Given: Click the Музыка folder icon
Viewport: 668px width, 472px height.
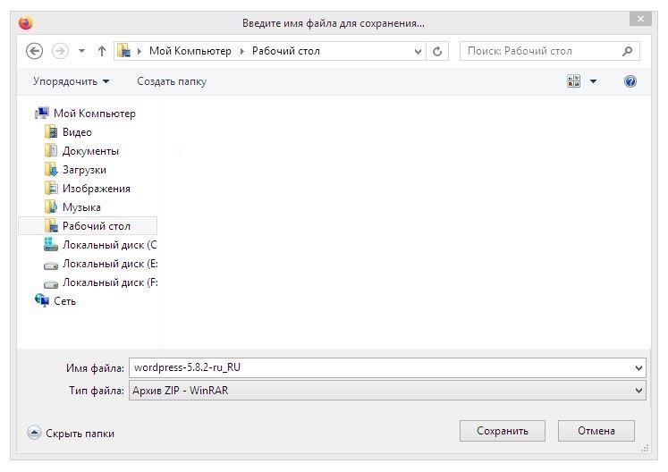Looking at the screenshot, I should [x=51, y=206].
